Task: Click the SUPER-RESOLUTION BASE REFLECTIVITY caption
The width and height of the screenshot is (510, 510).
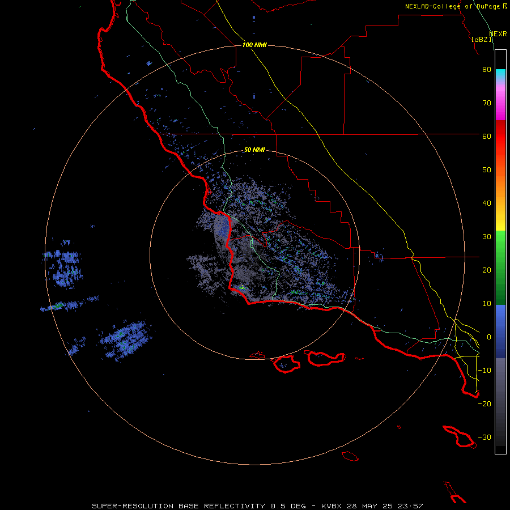Action: pyautogui.click(x=178, y=506)
